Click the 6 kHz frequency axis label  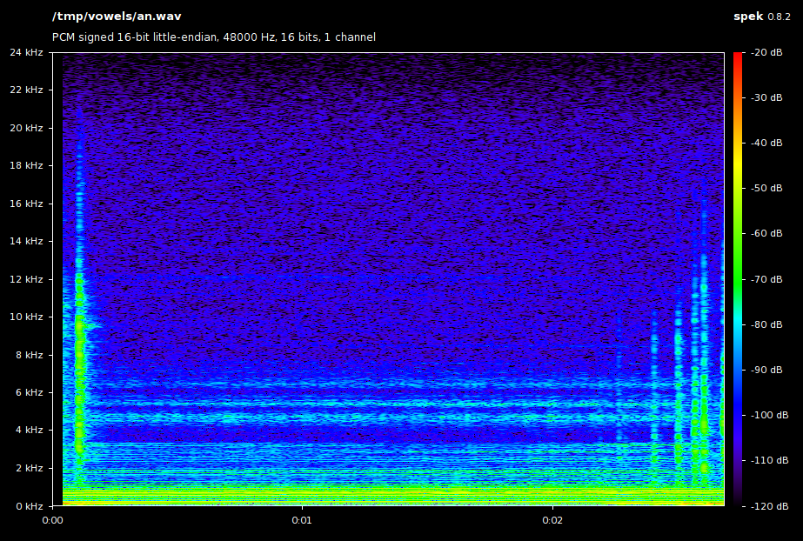30,392
